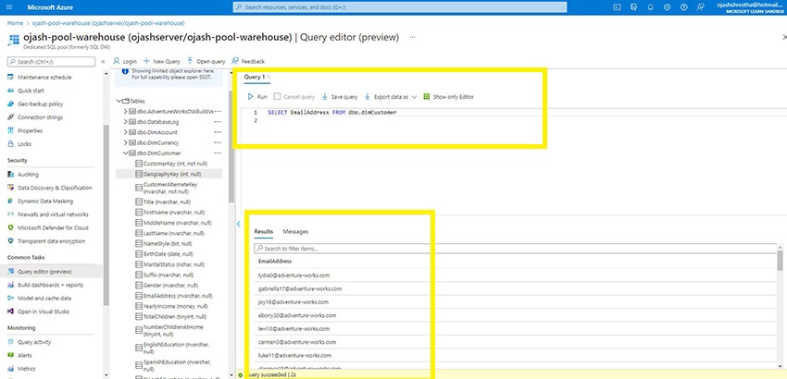Select GeographyKey (int, null) column
This screenshot has height=379, width=787.
(x=169, y=174)
